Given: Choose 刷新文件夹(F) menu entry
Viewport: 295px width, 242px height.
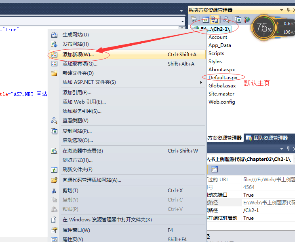Looking at the screenshot, I should [127, 170].
